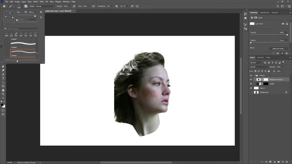Open the Window menu
292x164 pixels.
66,2
